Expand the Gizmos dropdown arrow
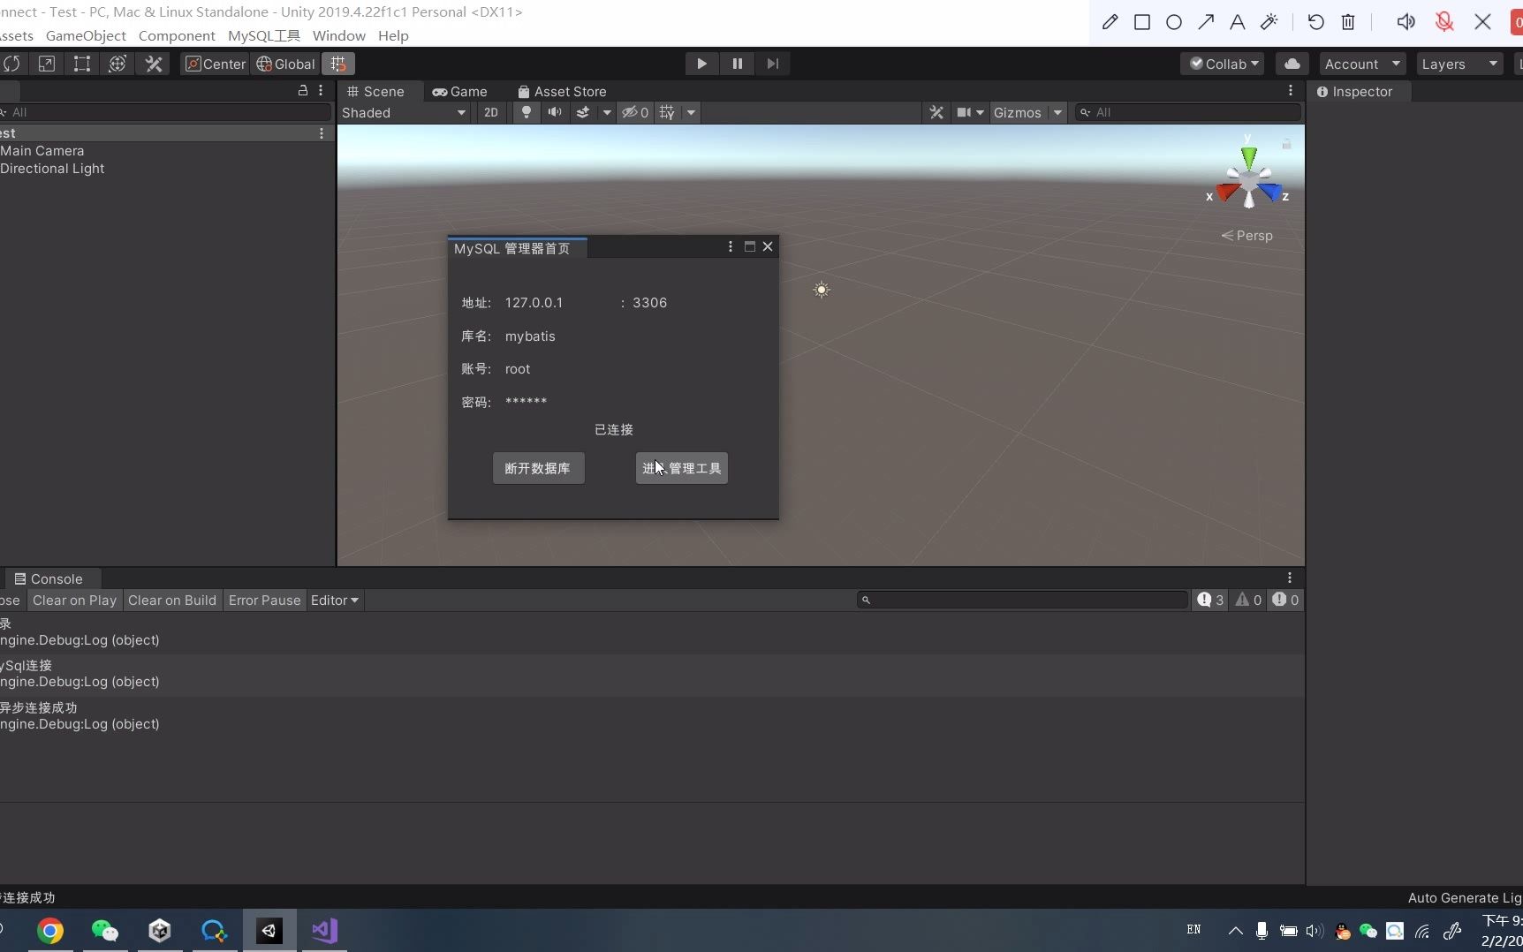Image resolution: width=1523 pixels, height=952 pixels. pyautogui.click(x=1057, y=112)
